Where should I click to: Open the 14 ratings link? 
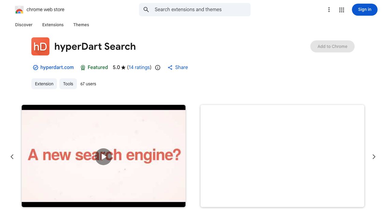coord(139,68)
